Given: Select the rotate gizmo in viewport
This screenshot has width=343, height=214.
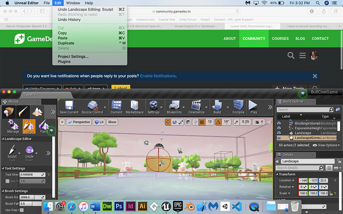Looking at the screenshot, I should coord(174,122).
